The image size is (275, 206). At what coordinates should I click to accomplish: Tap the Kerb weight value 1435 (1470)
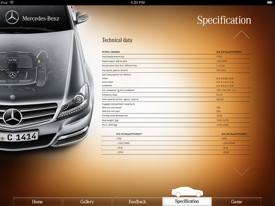[223, 120]
